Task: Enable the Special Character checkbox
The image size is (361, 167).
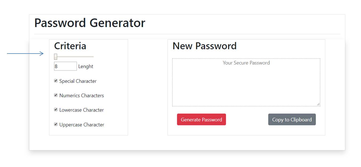Action: click(56, 80)
